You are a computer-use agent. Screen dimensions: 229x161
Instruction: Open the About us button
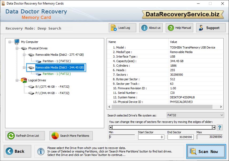coord(151,28)
